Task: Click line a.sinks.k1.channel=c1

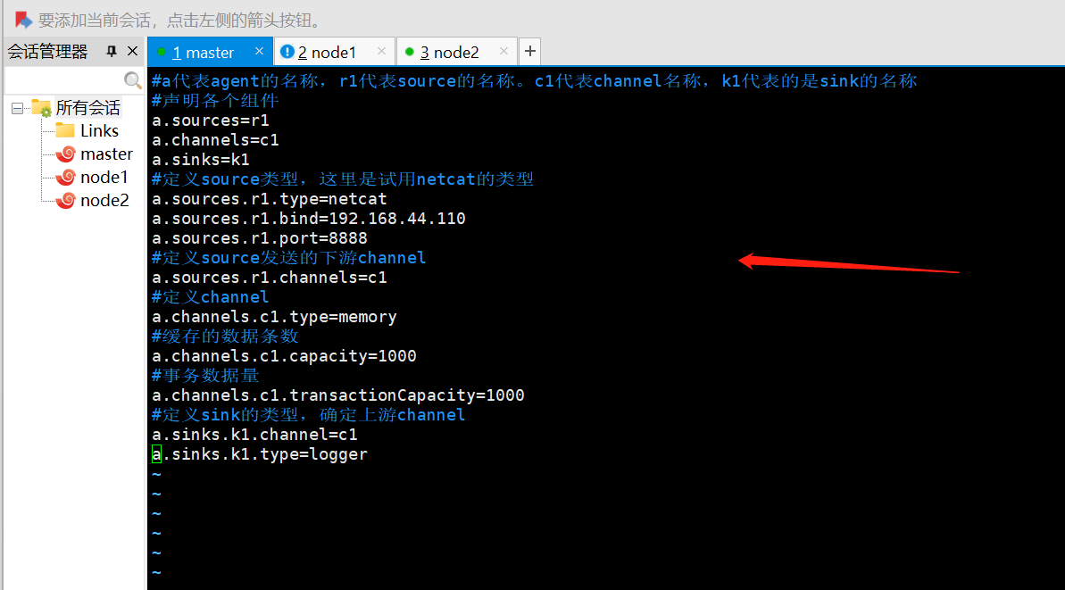Action: coord(254,435)
